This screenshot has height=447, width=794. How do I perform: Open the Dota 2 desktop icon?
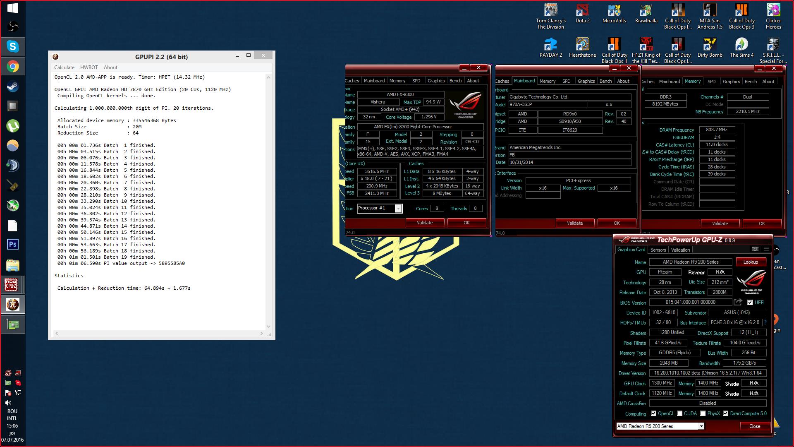click(582, 13)
